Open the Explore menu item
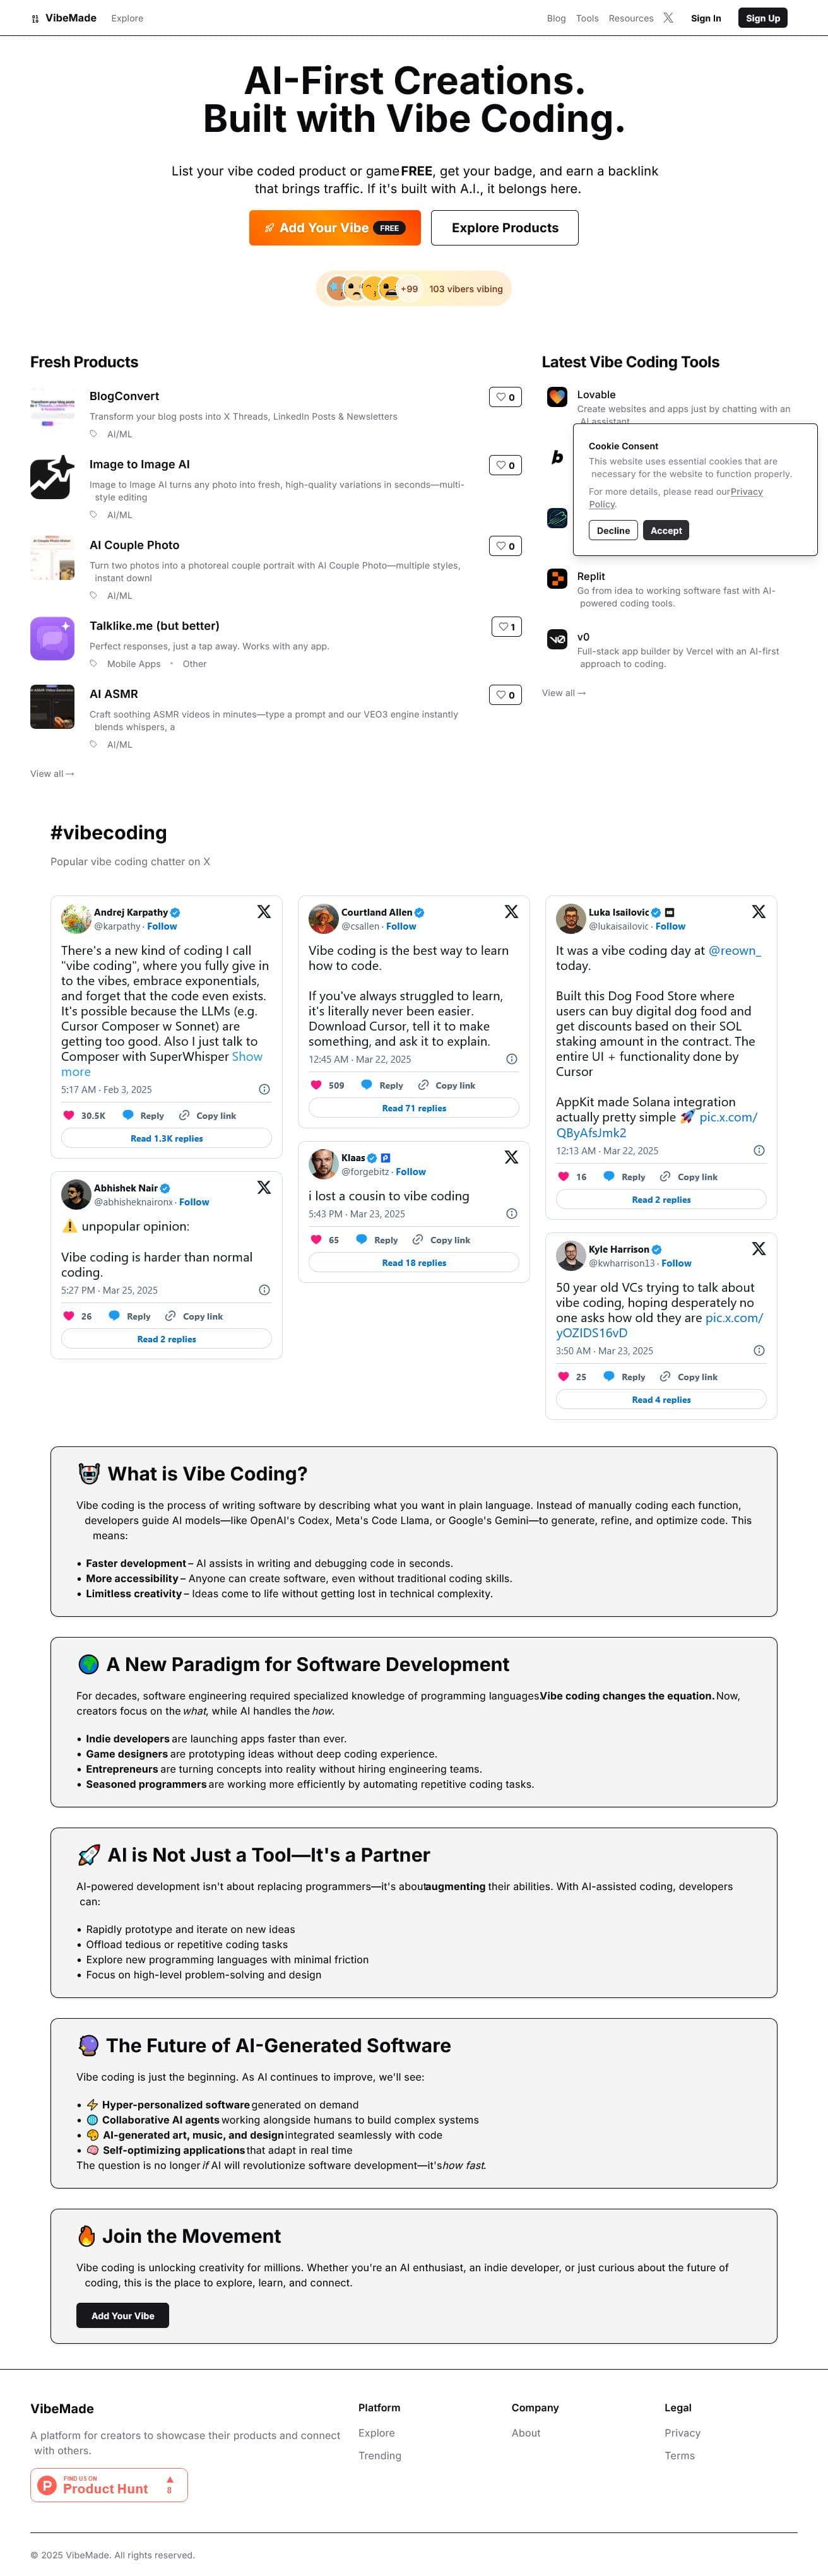Viewport: 828px width, 2576px height. 127,18
